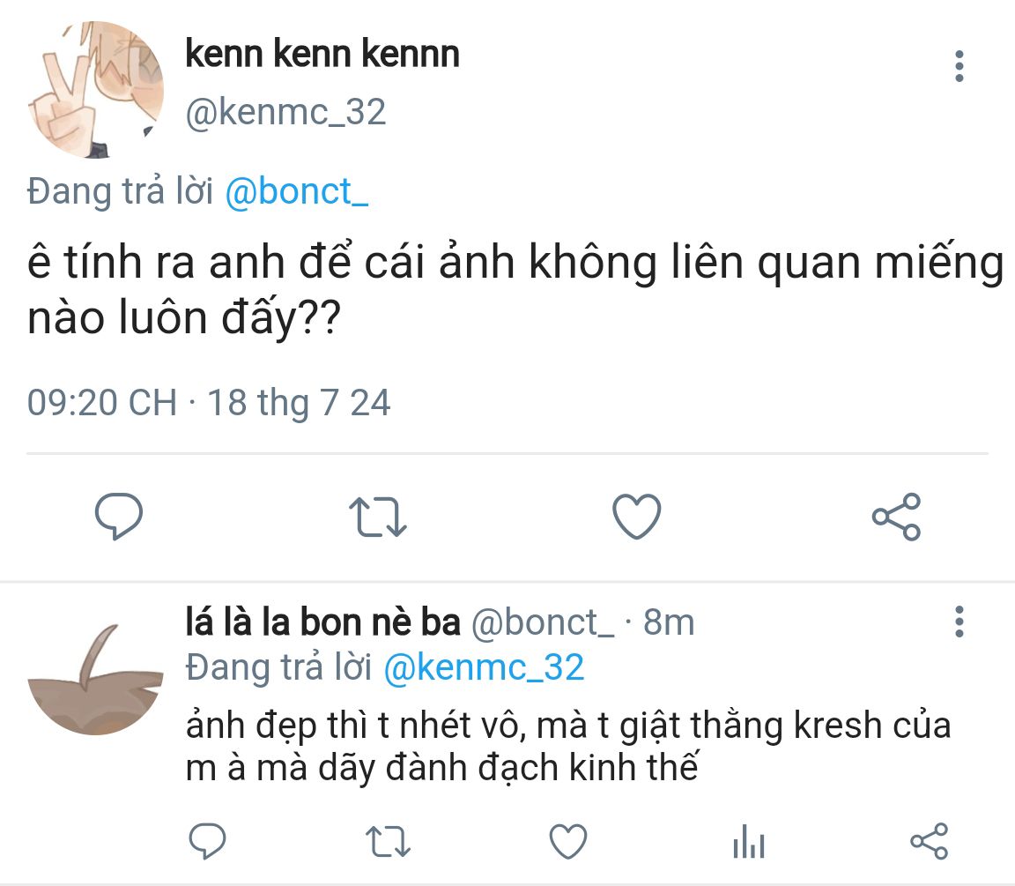Screen dimensions: 1015x886
Task: Tap the @kenmc_32 mention in reply
Action: (x=484, y=667)
